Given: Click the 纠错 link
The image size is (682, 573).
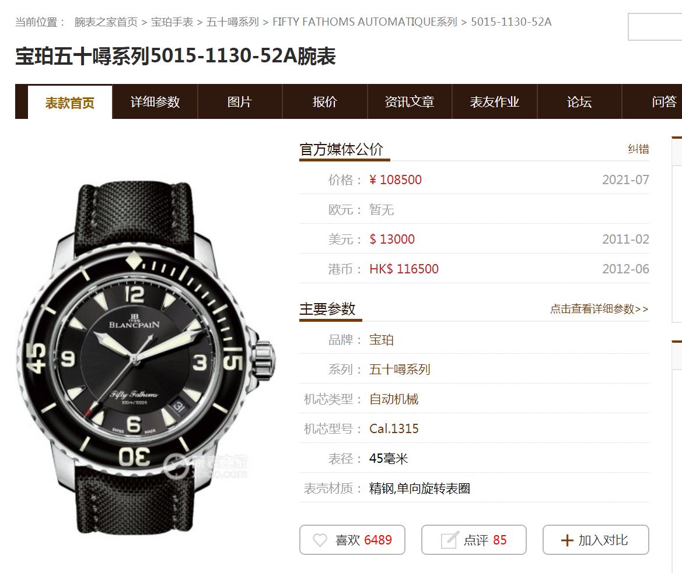Looking at the screenshot, I should pos(638,149).
